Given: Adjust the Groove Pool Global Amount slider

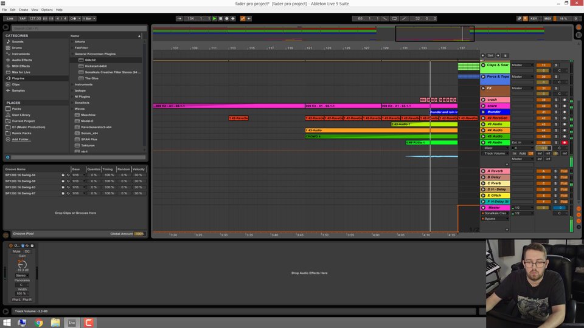Looking at the screenshot, I should click(139, 233).
